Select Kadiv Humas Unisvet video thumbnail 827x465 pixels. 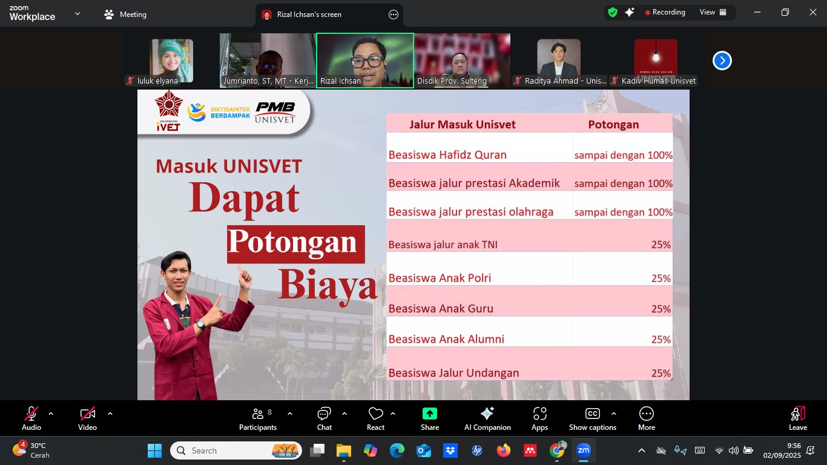[x=656, y=61]
